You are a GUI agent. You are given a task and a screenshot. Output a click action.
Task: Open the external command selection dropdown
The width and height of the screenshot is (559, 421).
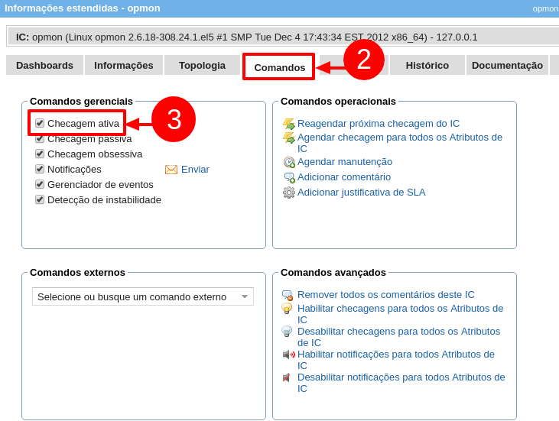[x=142, y=296]
